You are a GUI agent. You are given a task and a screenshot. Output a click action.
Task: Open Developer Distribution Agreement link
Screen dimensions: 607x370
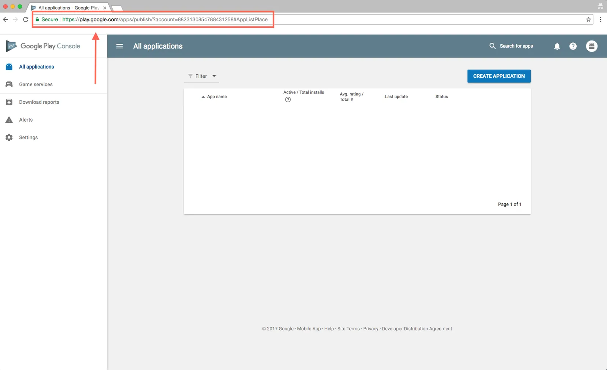pyautogui.click(x=417, y=329)
